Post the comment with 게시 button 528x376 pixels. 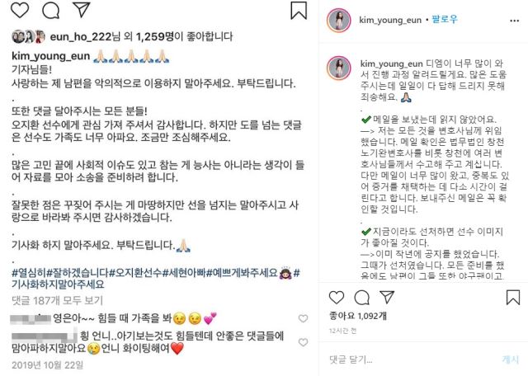coord(510,360)
